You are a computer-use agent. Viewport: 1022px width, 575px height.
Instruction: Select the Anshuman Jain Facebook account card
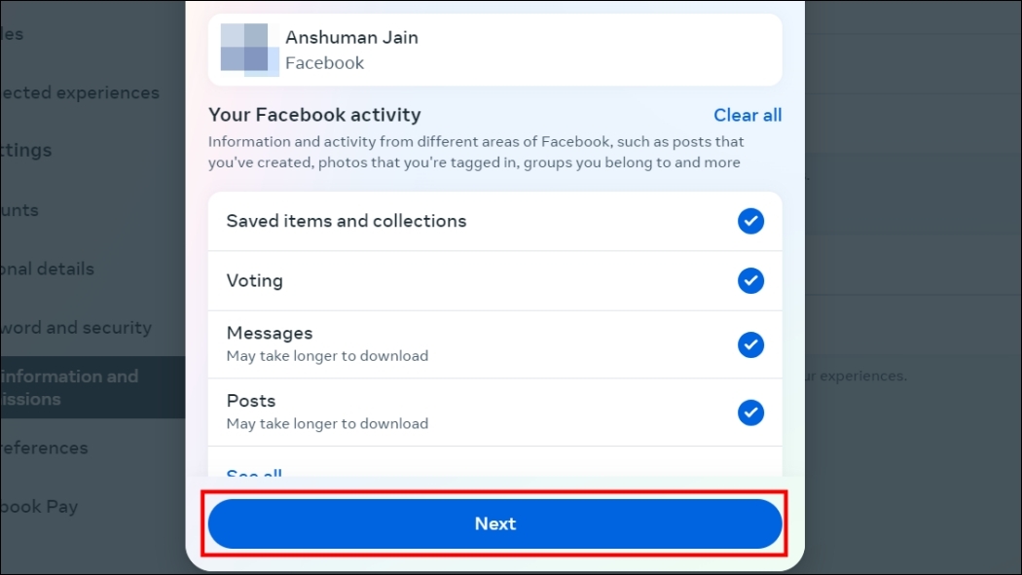point(494,49)
